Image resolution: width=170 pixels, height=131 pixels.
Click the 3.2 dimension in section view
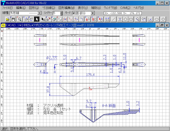click(x=137, y=103)
